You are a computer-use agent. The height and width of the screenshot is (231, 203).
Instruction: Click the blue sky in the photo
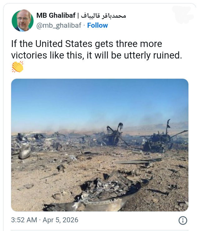(x=100, y=100)
